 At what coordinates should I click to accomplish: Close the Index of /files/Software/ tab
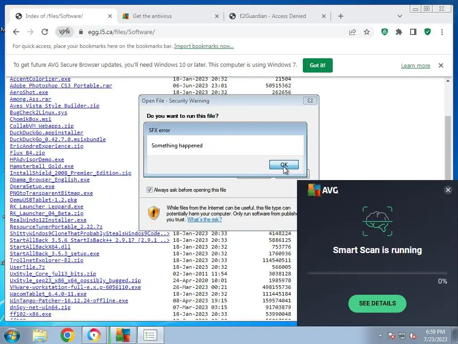pyautogui.click(x=110, y=16)
